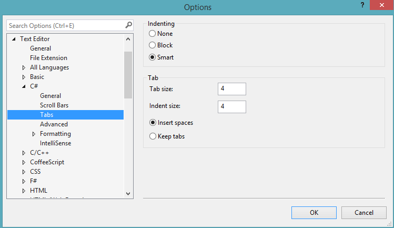
Task: Enable the Keep tabs option
Action: pos(153,136)
